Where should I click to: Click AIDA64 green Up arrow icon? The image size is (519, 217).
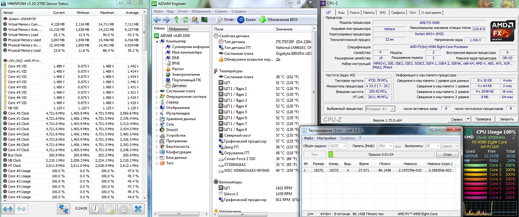(176, 20)
